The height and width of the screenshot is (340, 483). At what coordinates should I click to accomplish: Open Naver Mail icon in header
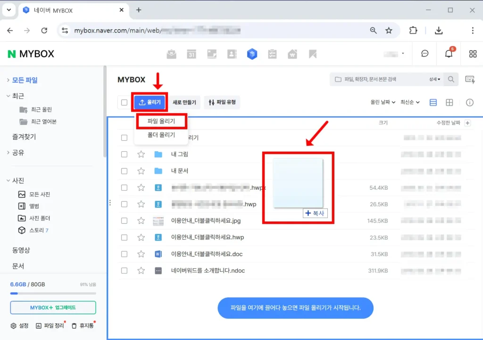click(x=172, y=54)
